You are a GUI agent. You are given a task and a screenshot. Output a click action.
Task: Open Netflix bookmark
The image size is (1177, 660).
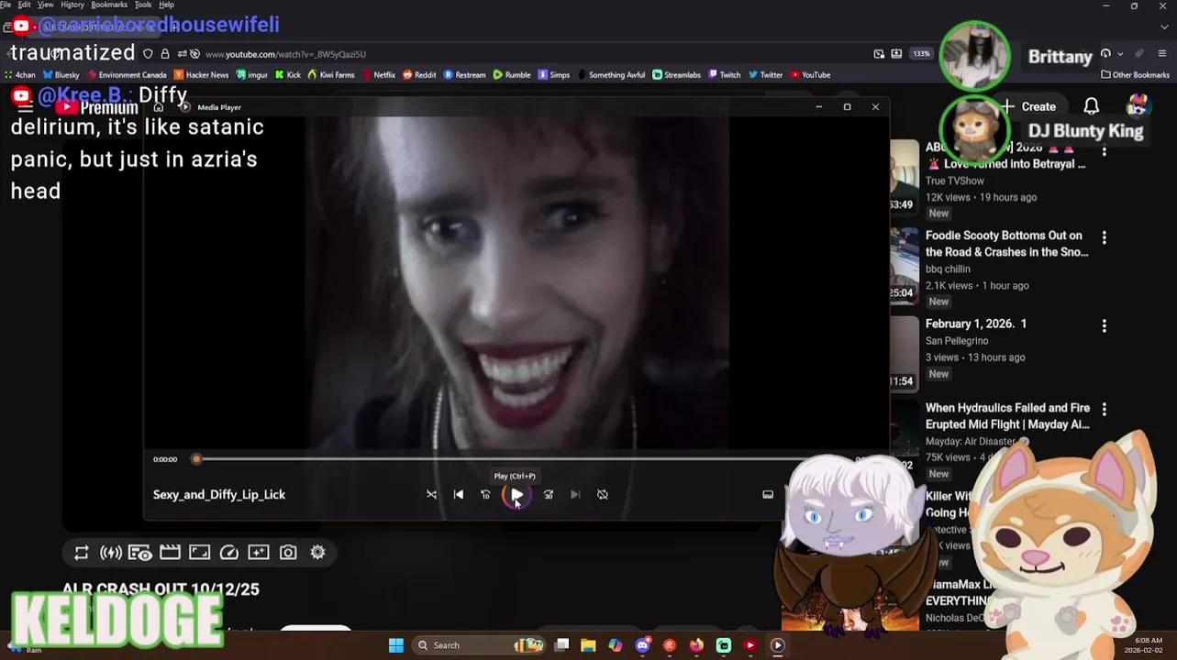click(379, 75)
